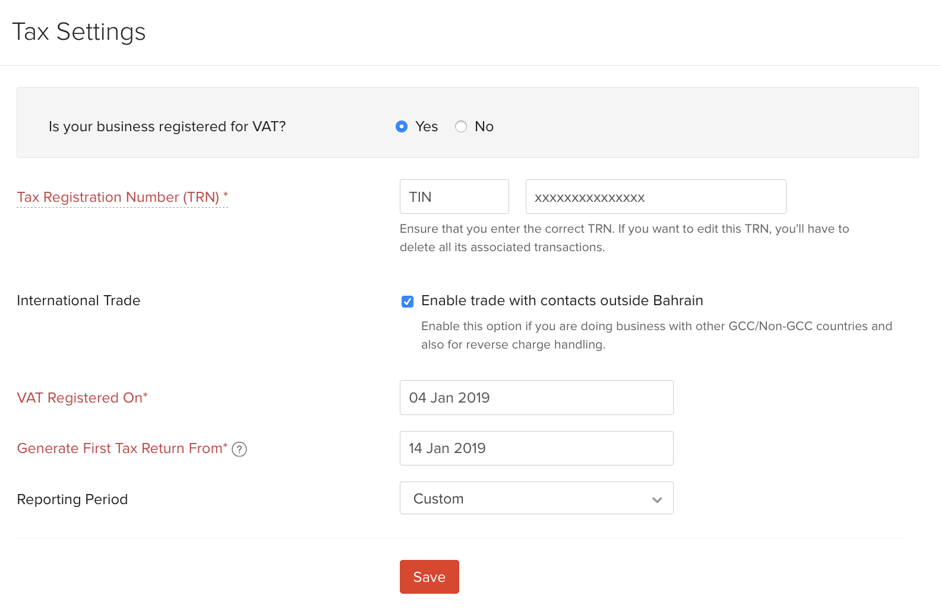The width and height of the screenshot is (941, 608).
Task: Click the Tax Registration Number (TRN) label
Action: tap(118, 197)
